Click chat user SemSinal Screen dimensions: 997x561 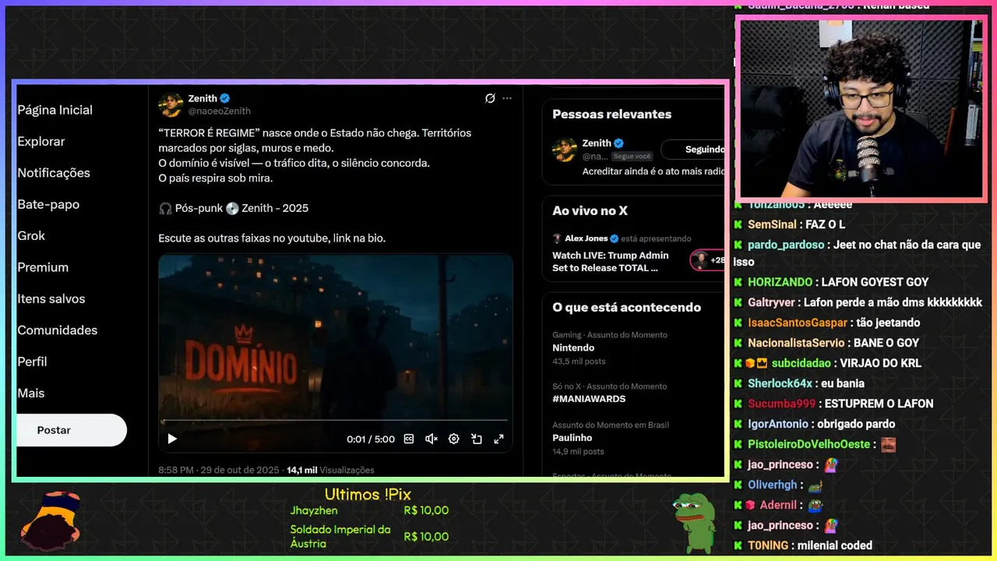773,224
